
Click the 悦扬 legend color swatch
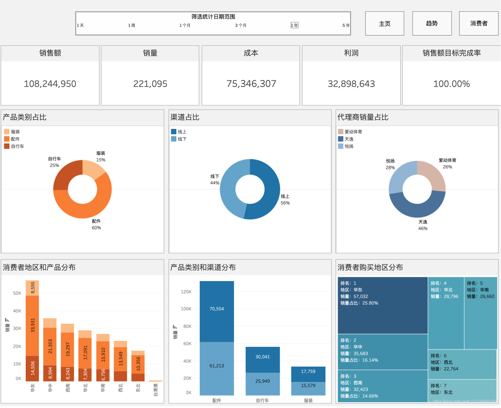click(341, 146)
